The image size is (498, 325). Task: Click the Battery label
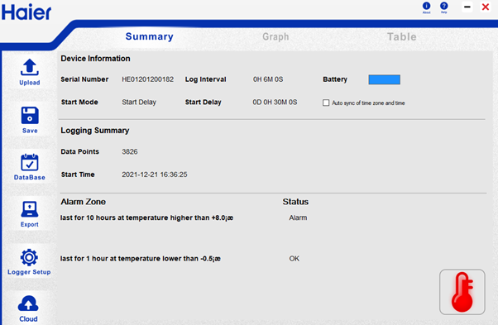335,79
